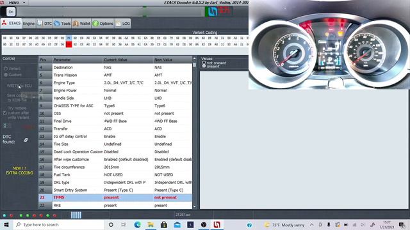Click the New Value column header
Screen dimensions: 410x230
coord(172,59)
